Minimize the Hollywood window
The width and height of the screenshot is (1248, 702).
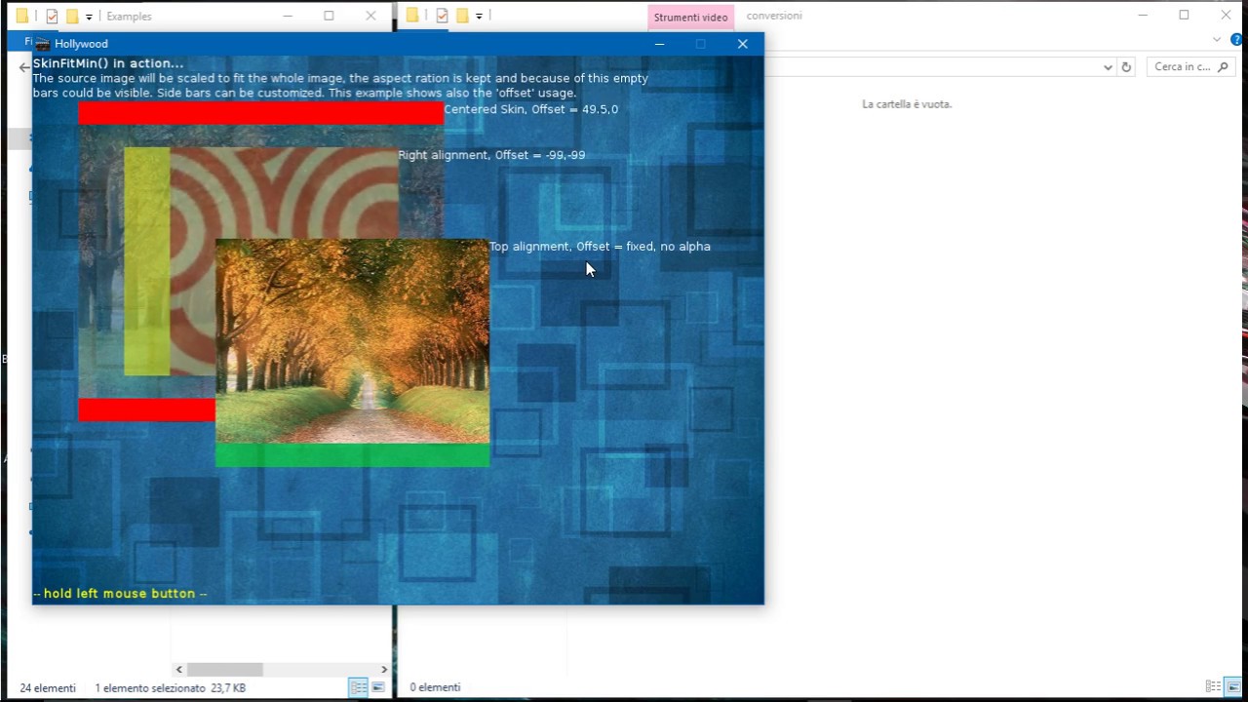point(659,44)
